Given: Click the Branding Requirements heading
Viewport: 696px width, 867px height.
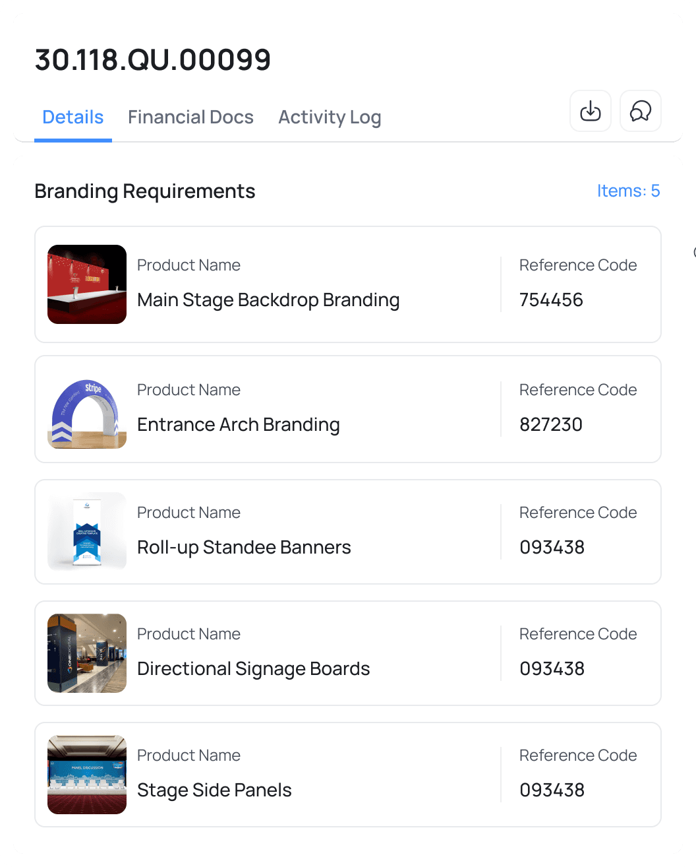Looking at the screenshot, I should click(145, 191).
